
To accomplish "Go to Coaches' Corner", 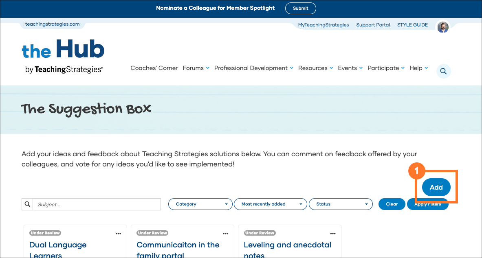I will pyautogui.click(x=154, y=68).
